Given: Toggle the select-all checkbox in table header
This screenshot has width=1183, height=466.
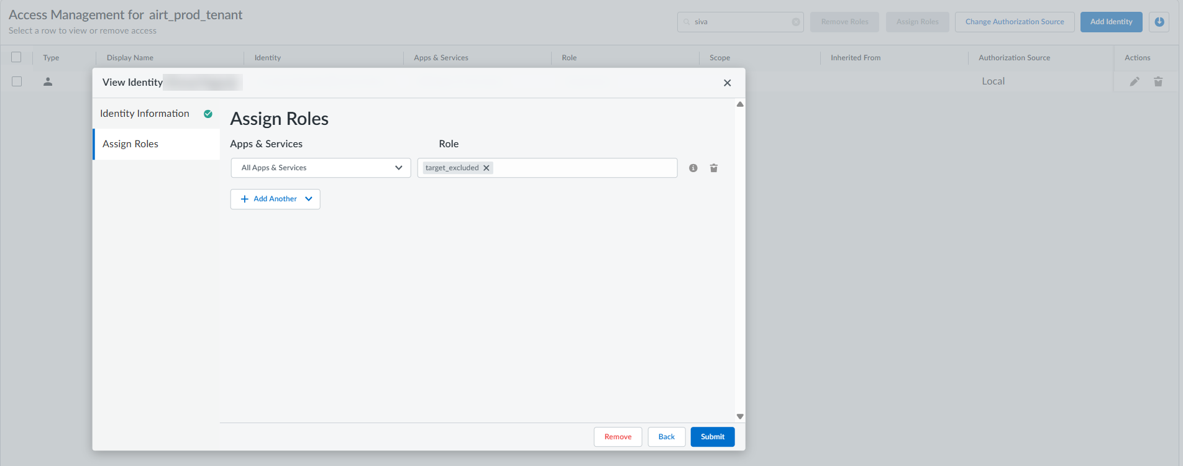Looking at the screenshot, I should click(x=16, y=57).
